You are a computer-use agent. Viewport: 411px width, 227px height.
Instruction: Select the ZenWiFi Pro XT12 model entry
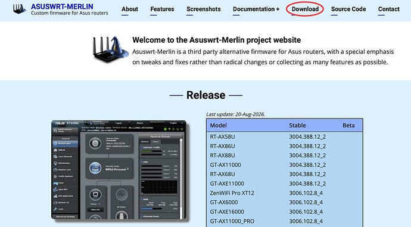coord(232,193)
